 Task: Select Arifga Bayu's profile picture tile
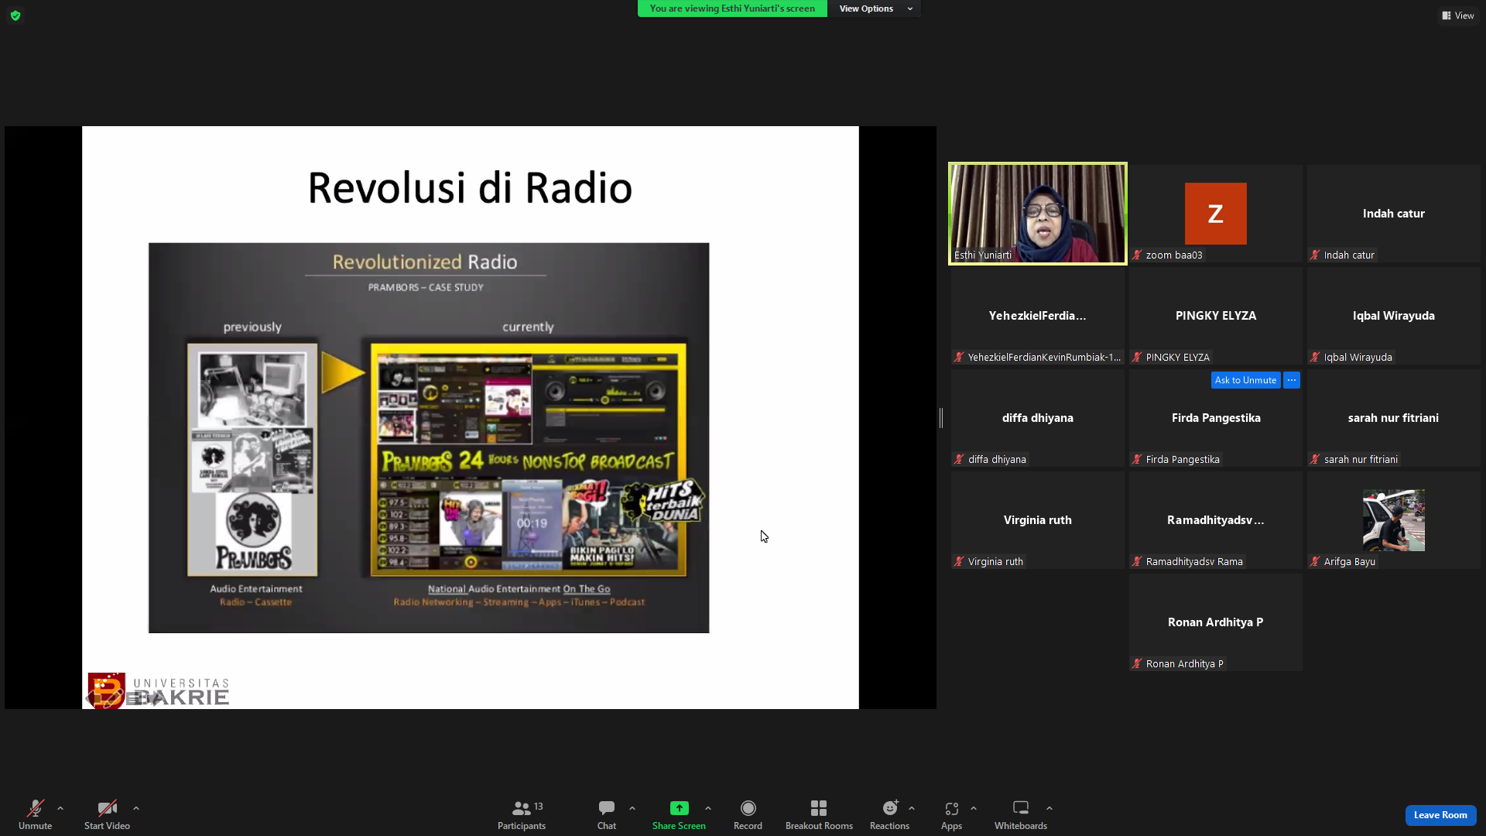1394,520
